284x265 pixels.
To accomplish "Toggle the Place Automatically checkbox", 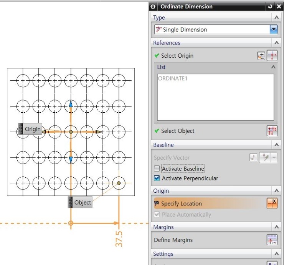I will click(x=157, y=215).
